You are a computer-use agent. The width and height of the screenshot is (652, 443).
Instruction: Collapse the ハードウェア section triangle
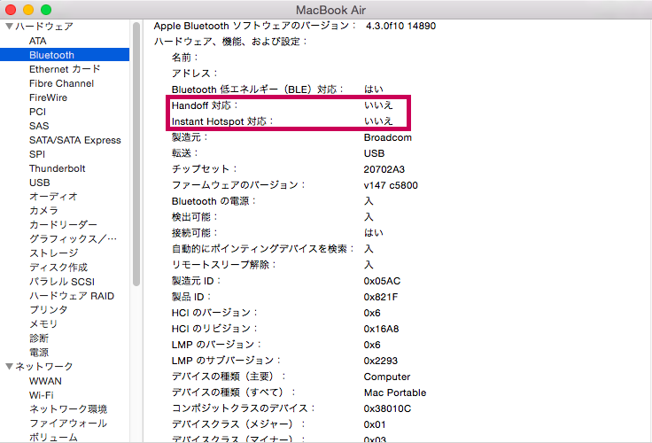[9, 27]
